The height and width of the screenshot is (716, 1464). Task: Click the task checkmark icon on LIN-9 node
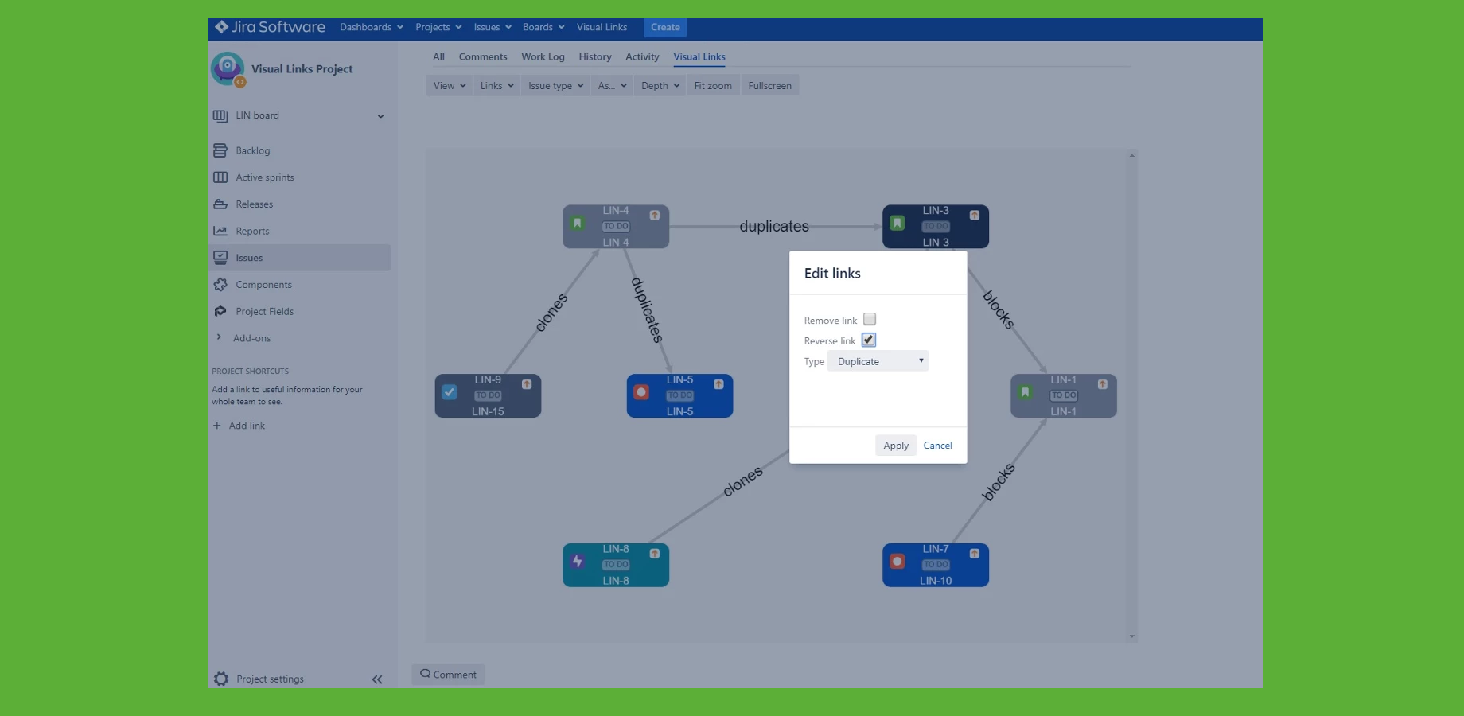450,392
